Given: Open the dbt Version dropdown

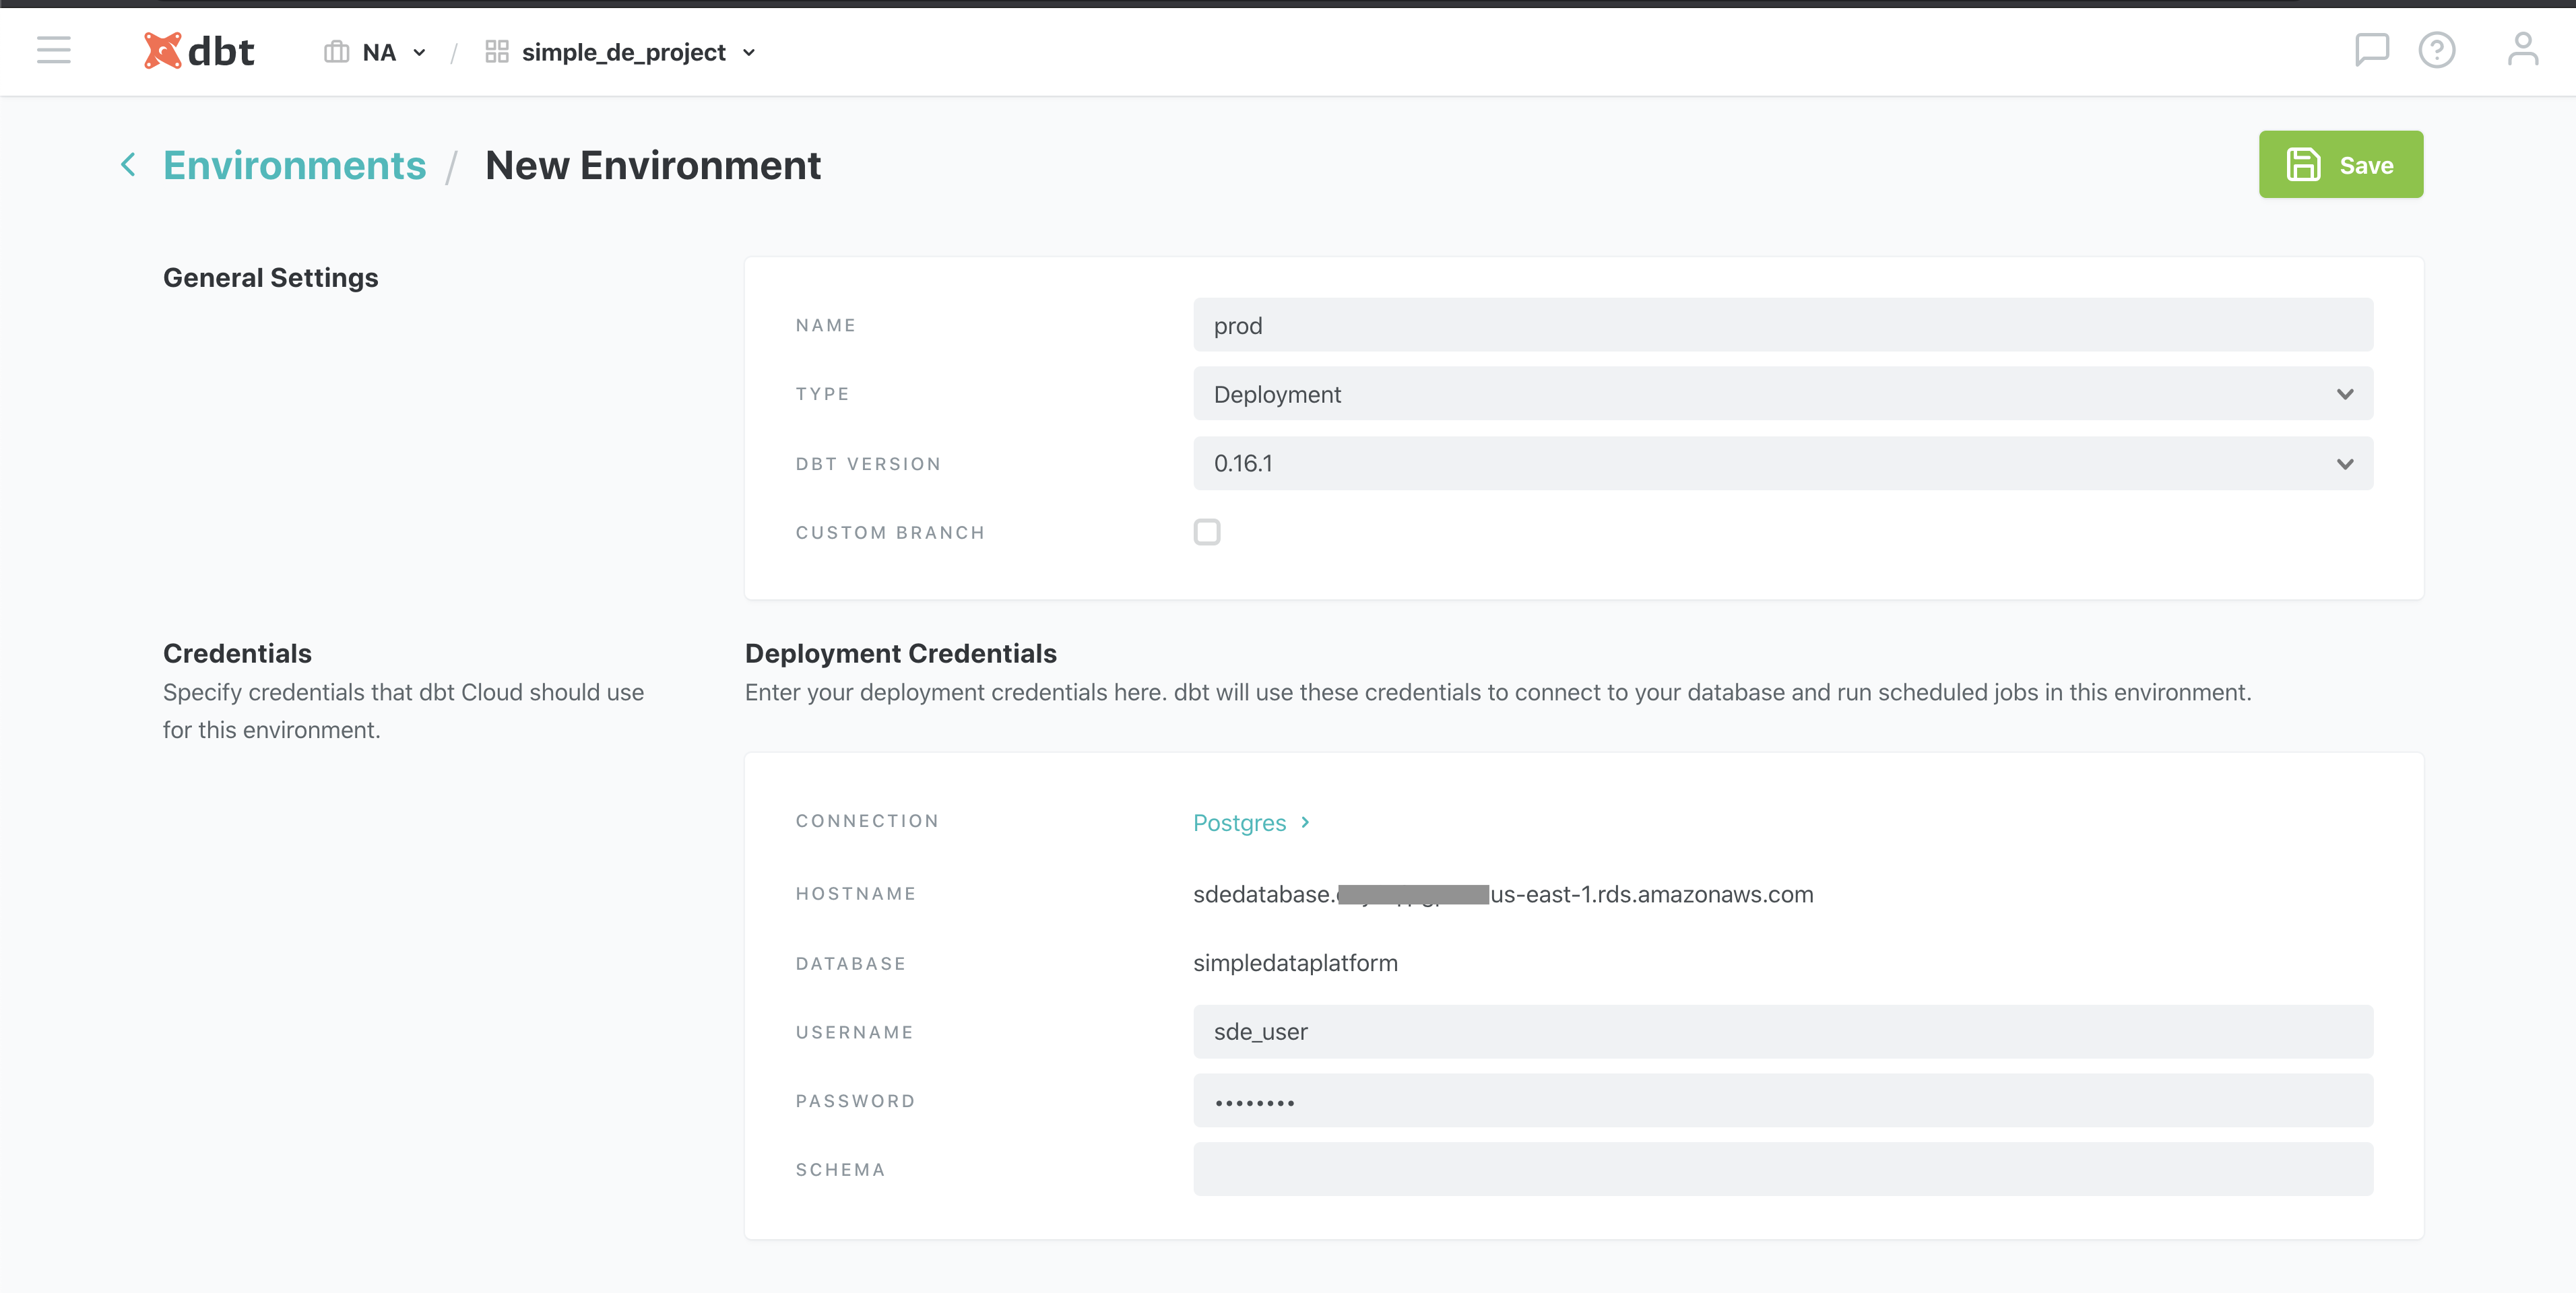Looking at the screenshot, I should (x=1782, y=464).
